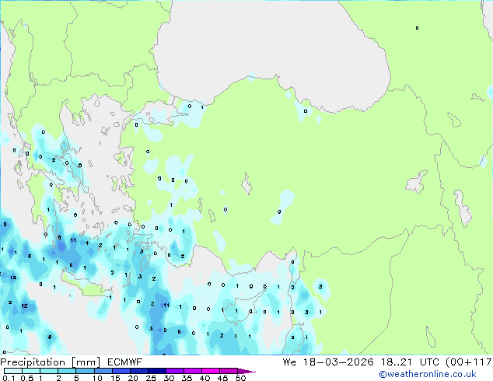Screen dimensions: 493x381
Task: Click the '(00+117' forecast offset text
Action: point(469,362)
